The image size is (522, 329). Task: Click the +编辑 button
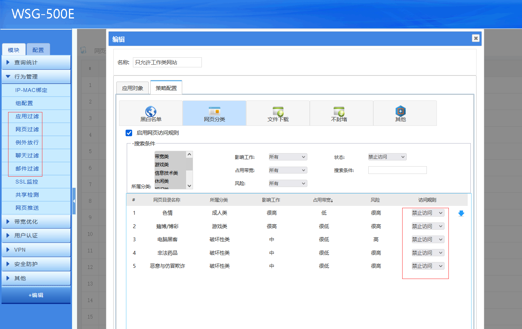coord(36,295)
